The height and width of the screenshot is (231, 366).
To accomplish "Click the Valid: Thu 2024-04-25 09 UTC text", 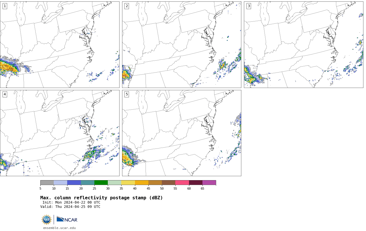I will 70,207.
